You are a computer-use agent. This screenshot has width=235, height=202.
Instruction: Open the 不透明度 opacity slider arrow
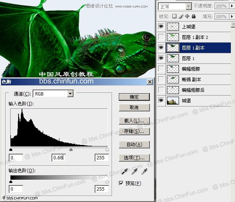coord(232,6)
